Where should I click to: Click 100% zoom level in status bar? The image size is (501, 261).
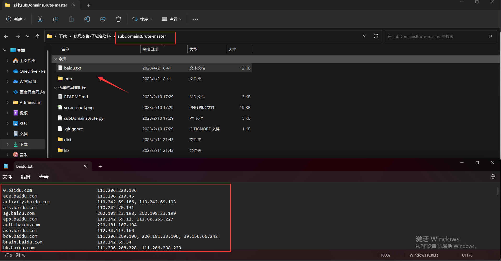point(385,255)
